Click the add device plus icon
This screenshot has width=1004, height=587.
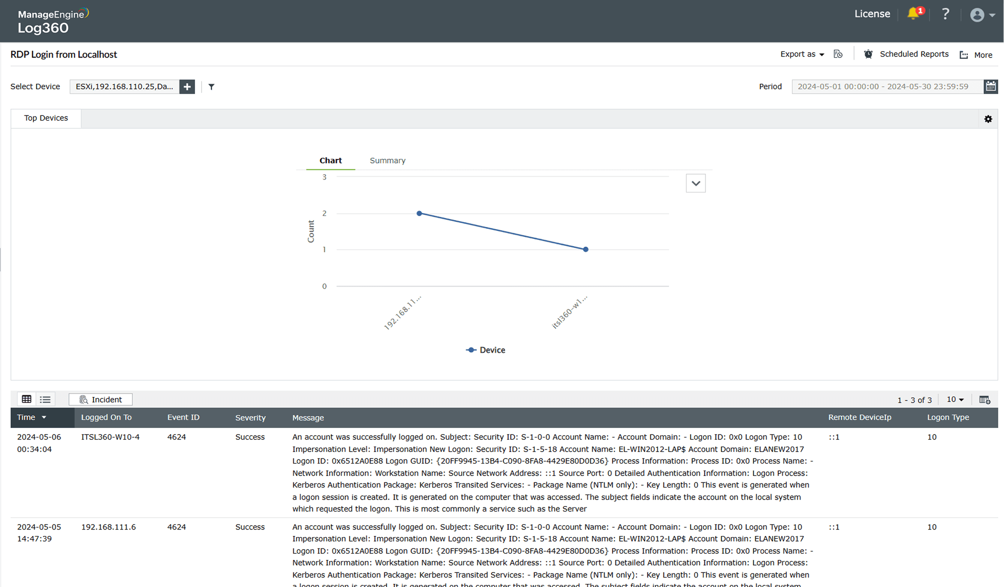tap(187, 86)
